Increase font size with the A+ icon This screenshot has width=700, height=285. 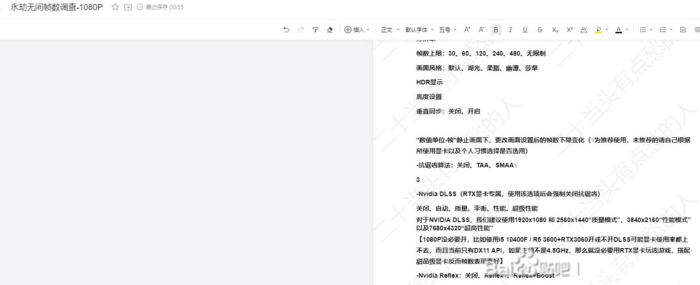pos(467,30)
